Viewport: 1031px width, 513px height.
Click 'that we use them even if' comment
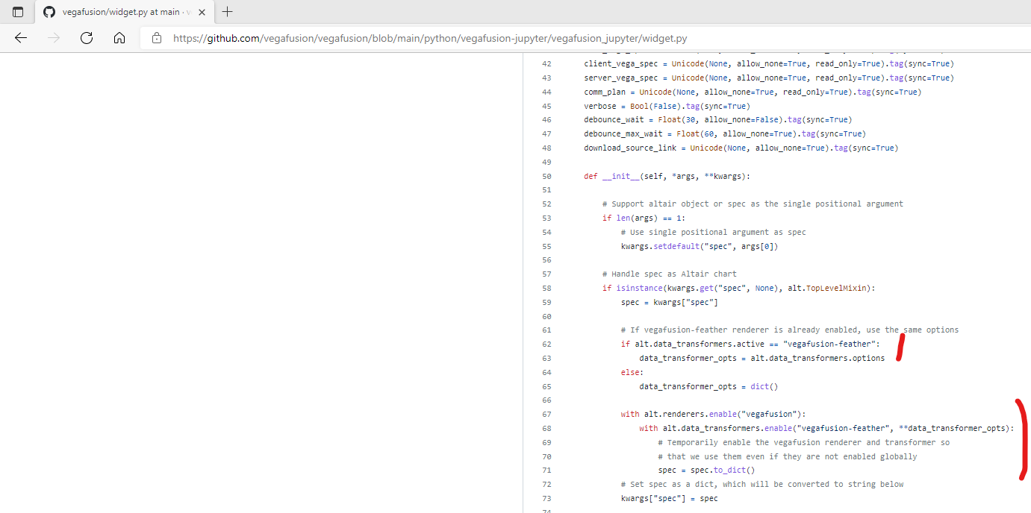pyautogui.click(x=788, y=456)
